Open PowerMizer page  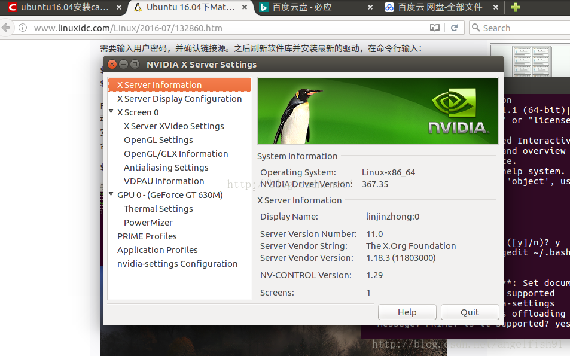148,223
